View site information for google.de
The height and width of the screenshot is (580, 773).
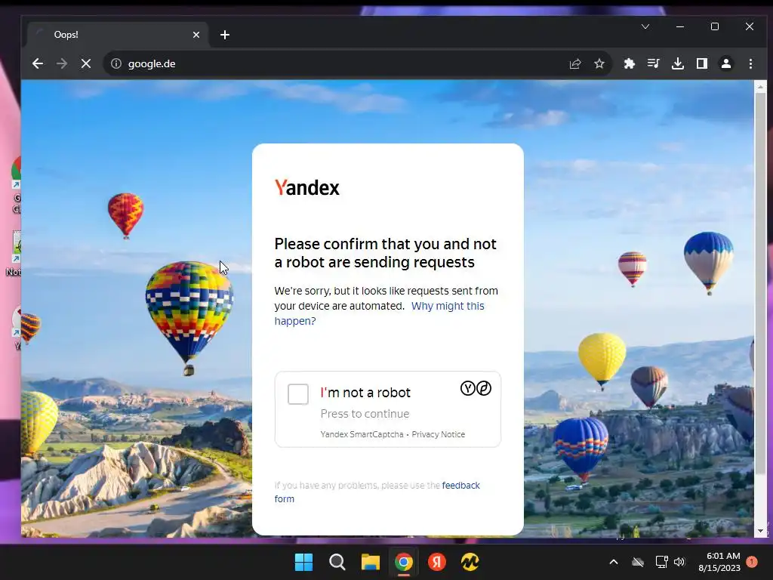tap(115, 63)
